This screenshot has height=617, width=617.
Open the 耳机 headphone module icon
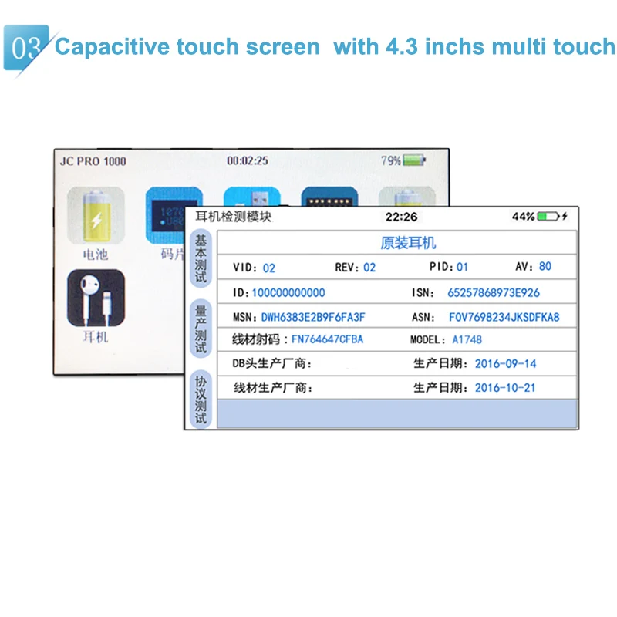click(x=96, y=298)
